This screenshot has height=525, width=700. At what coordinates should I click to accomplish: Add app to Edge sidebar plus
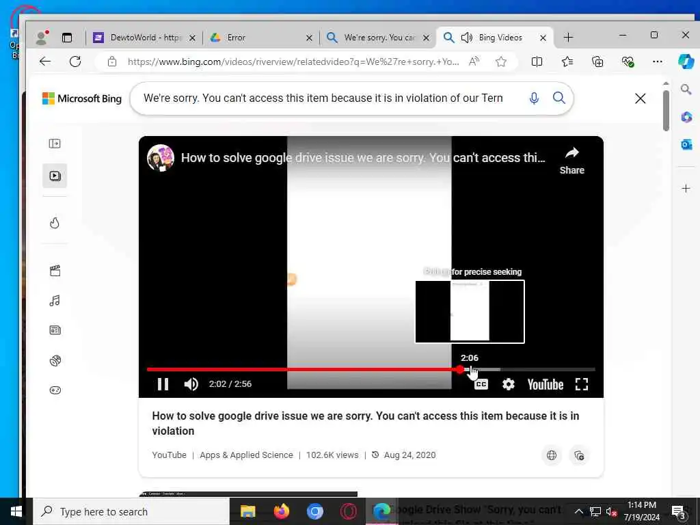click(686, 189)
